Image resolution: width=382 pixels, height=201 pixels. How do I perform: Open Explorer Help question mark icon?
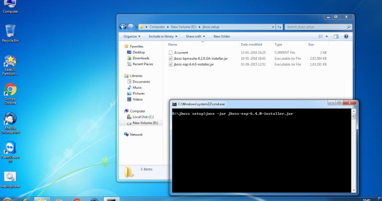346,36
